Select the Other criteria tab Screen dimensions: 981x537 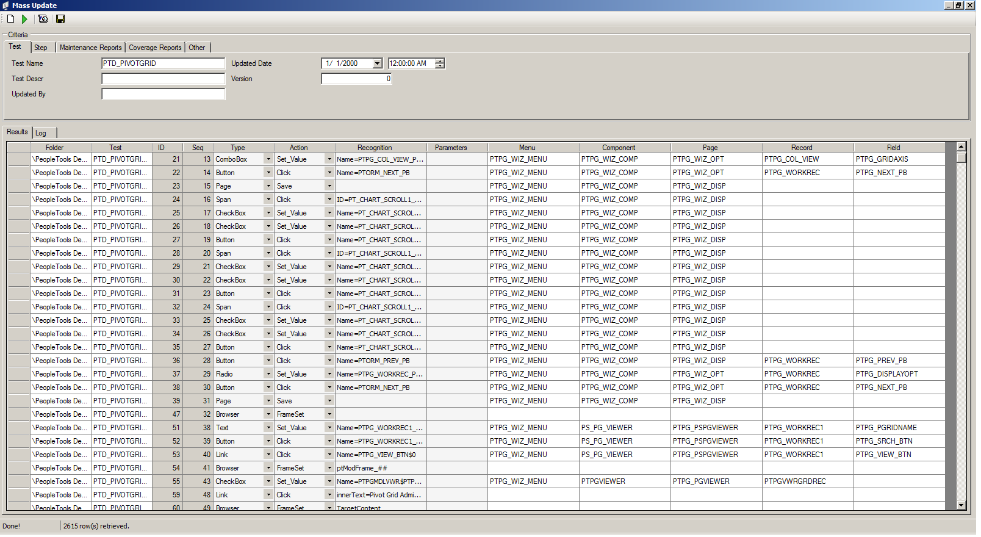click(x=197, y=48)
